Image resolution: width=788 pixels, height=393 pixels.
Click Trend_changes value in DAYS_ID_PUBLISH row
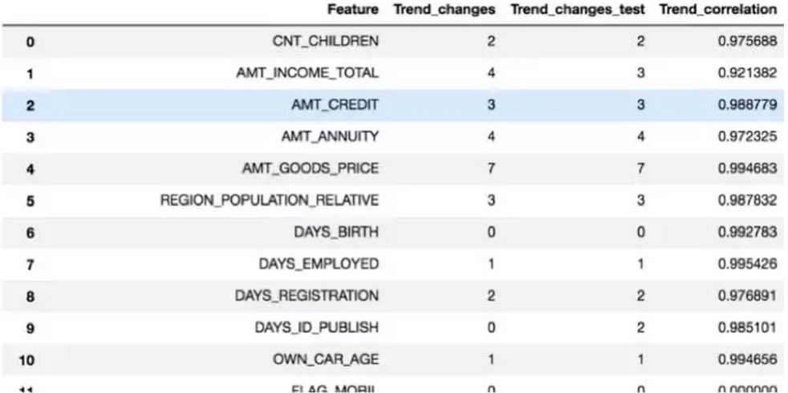tap(491, 328)
